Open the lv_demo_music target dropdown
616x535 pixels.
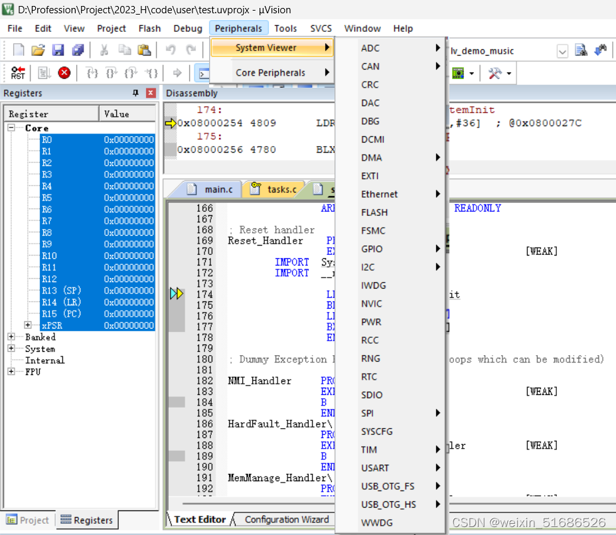pyautogui.click(x=562, y=51)
